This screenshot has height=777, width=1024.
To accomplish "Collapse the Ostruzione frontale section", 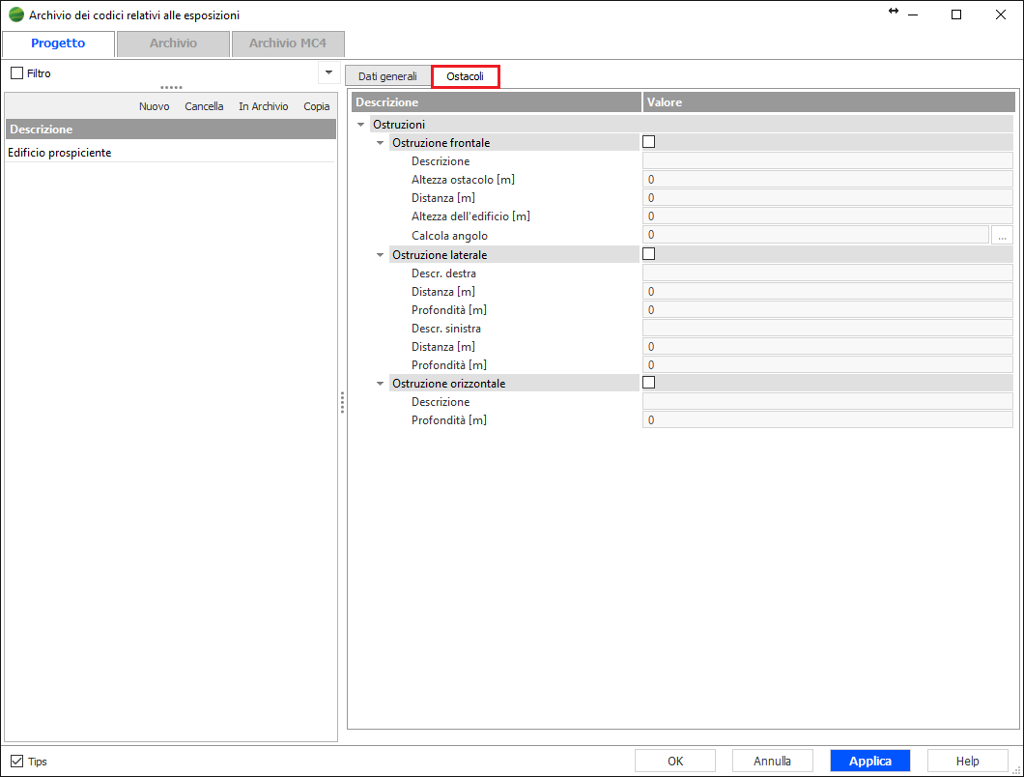I will point(380,143).
